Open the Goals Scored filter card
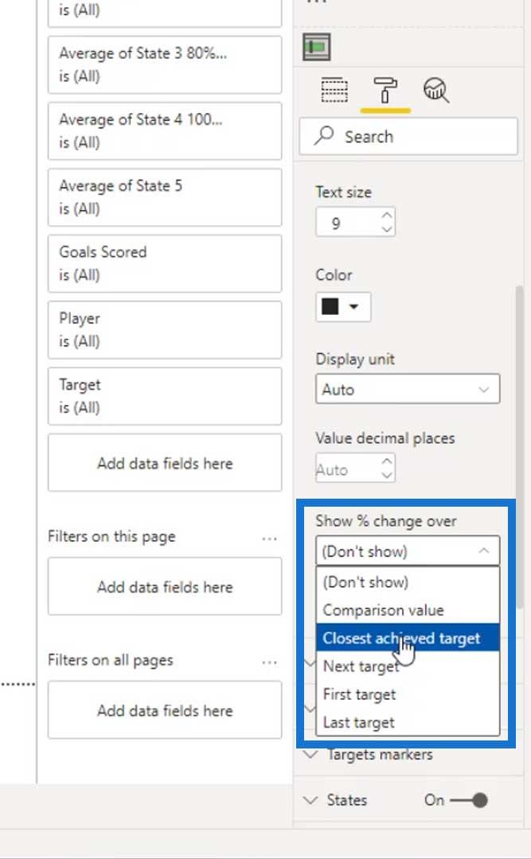This screenshot has width=531, height=859. 165,263
